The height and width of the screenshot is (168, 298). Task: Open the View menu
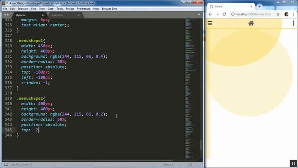pyautogui.click(x=42, y=9)
